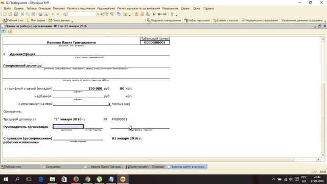Open the Сервис menu
This screenshot has width=327, height=184.
point(185,9)
